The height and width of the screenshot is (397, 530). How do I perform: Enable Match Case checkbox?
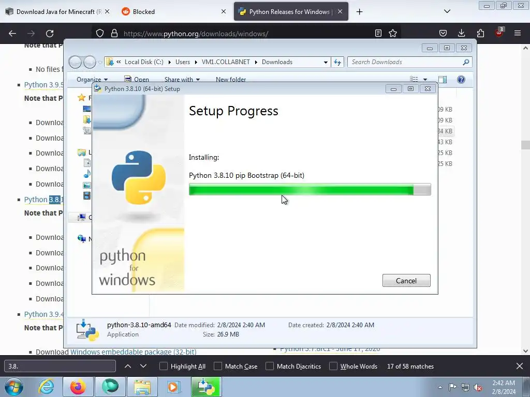pos(218,367)
